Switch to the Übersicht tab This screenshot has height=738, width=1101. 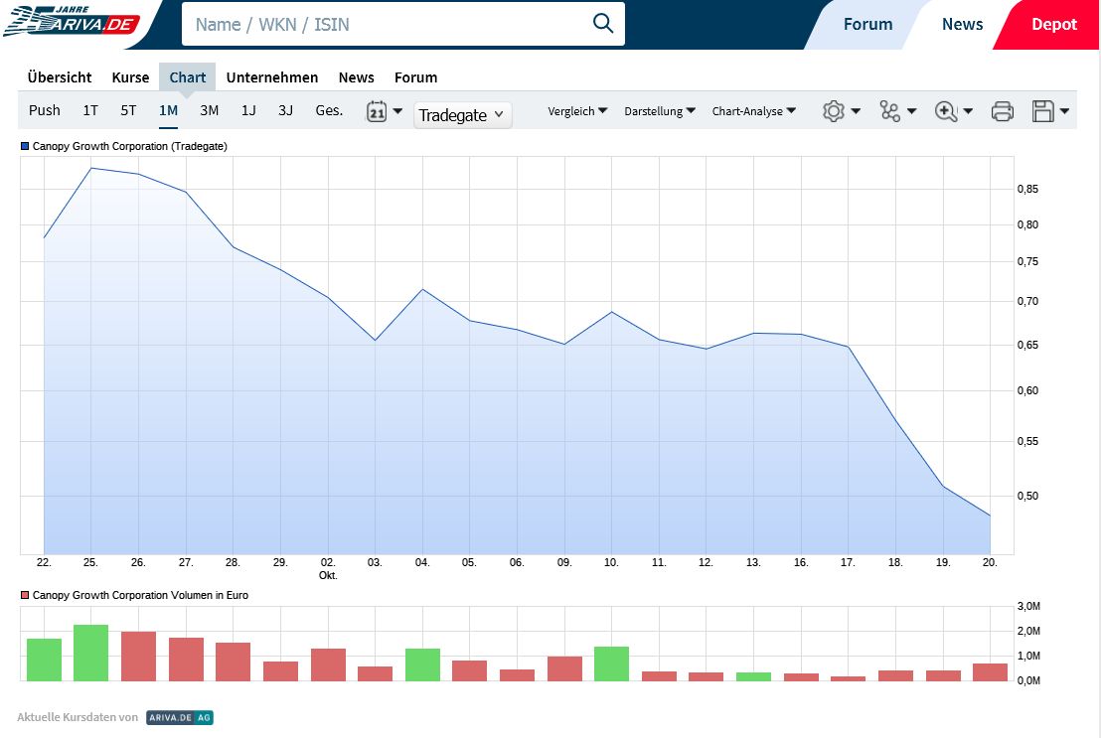point(60,77)
